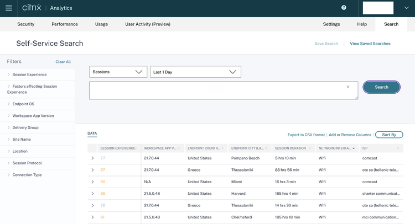Expand the Pompano Beach session row

point(92,158)
